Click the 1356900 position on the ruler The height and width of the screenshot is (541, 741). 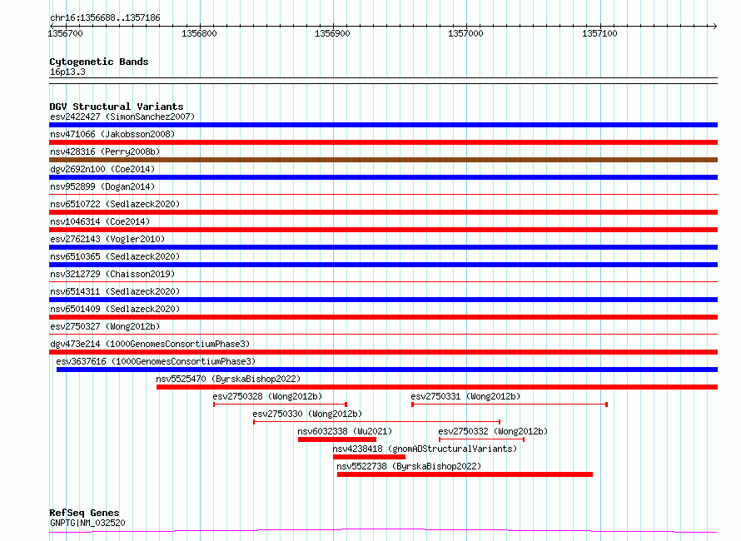[x=332, y=33]
